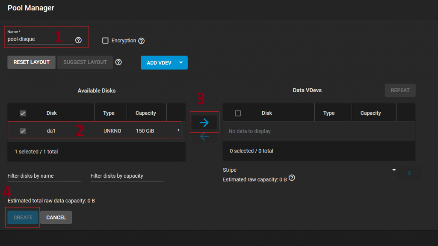Screen dimensions: 438x246
Task: Click the X button to remove Data VDev
Action: tap(409, 173)
